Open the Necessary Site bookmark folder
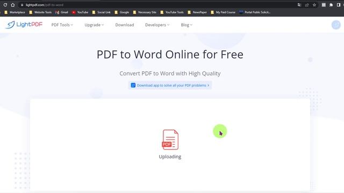This screenshot has width=344, height=193. point(145,12)
